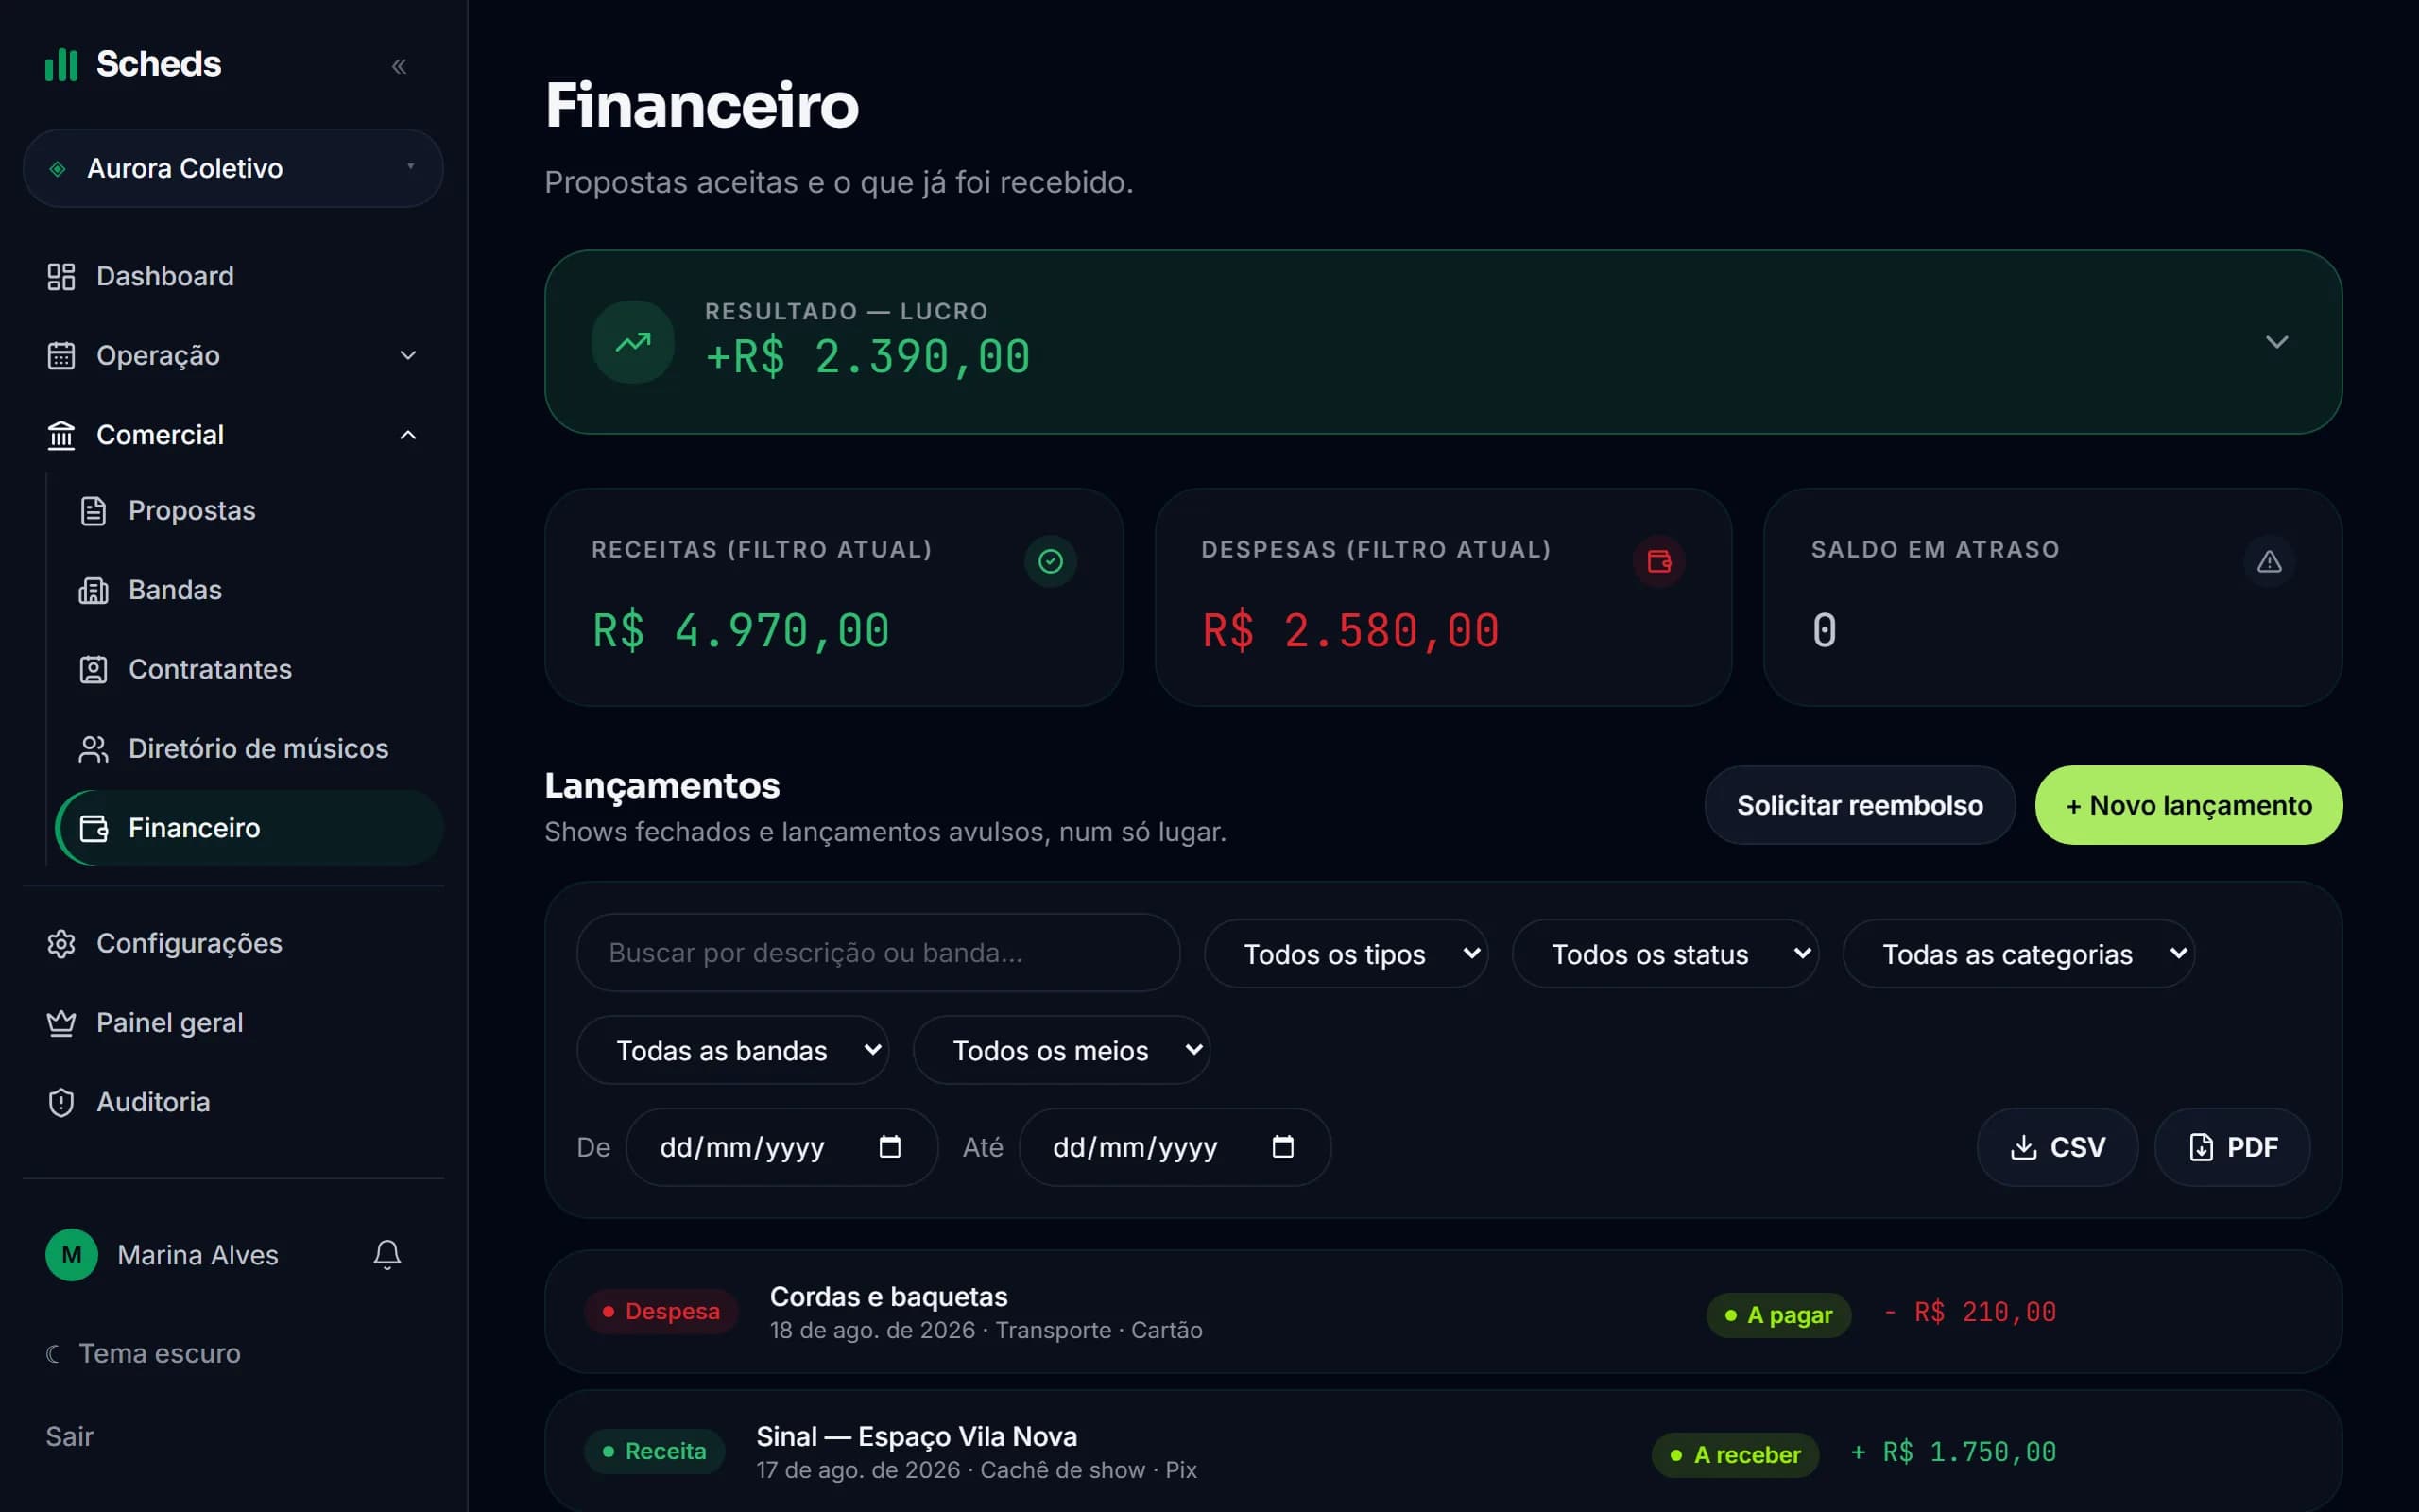Open Bandas in the sidebar
The height and width of the screenshot is (1512, 2419).
click(x=249, y=590)
